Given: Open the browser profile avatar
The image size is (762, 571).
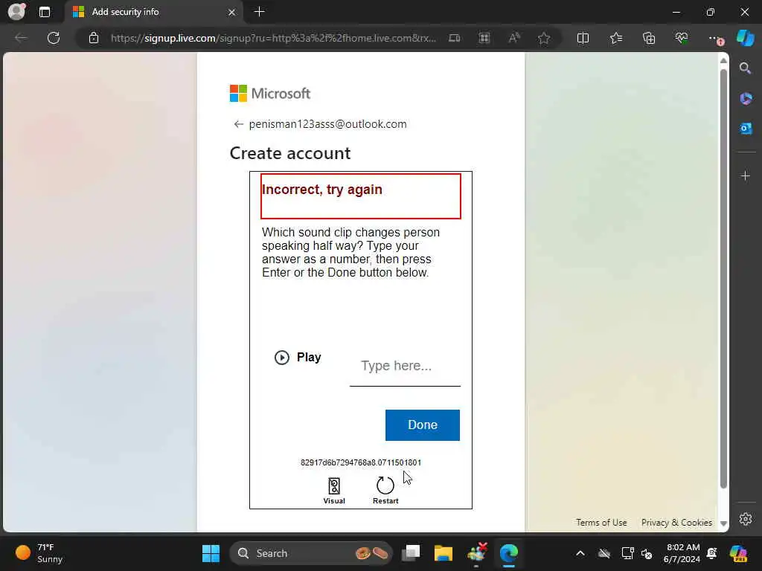Looking at the screenshot, I should [16, 12].
